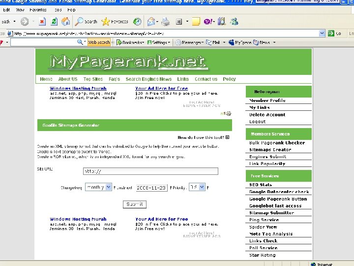The width and height of the screenshot is (354, 266).
Task: Open Policy nav link
Action: pos(230,79)
